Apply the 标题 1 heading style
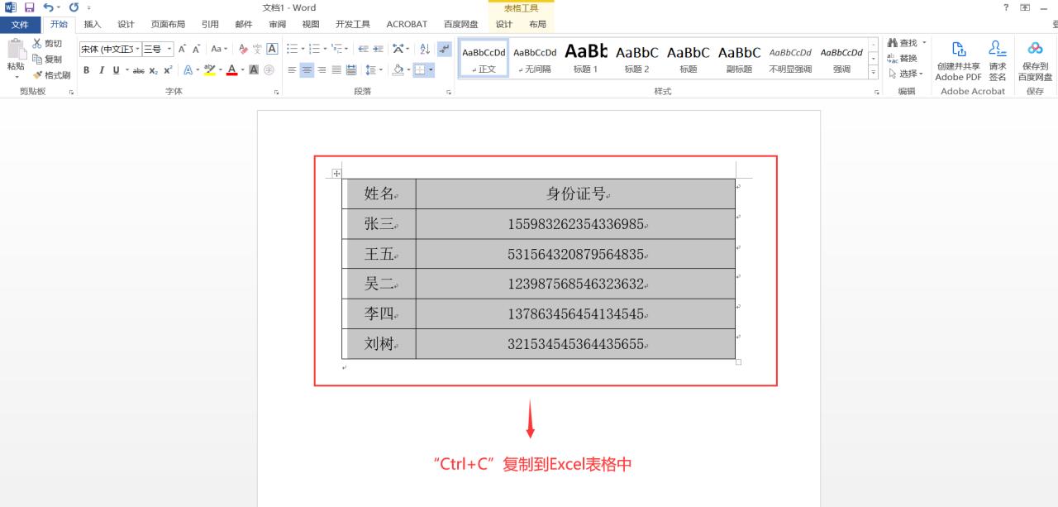The image size is (1058, 507). click(x=586, y=58)
